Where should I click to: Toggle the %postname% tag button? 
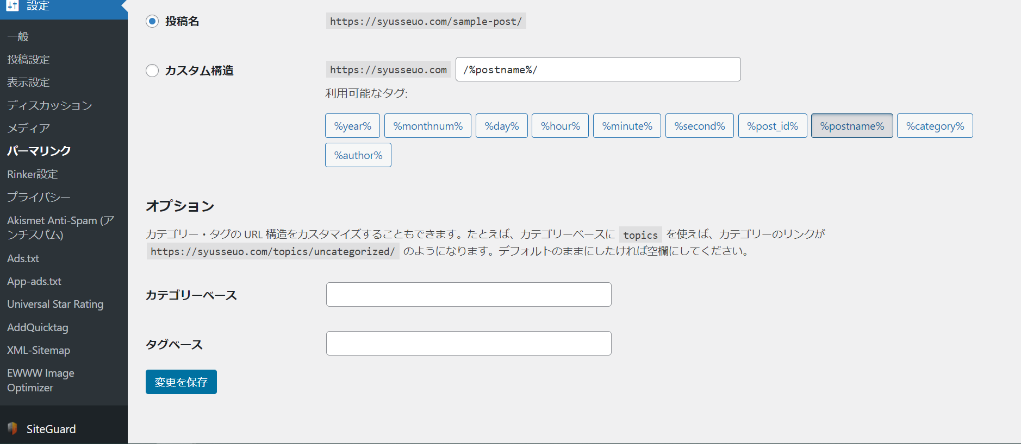[x=851, y=126]
